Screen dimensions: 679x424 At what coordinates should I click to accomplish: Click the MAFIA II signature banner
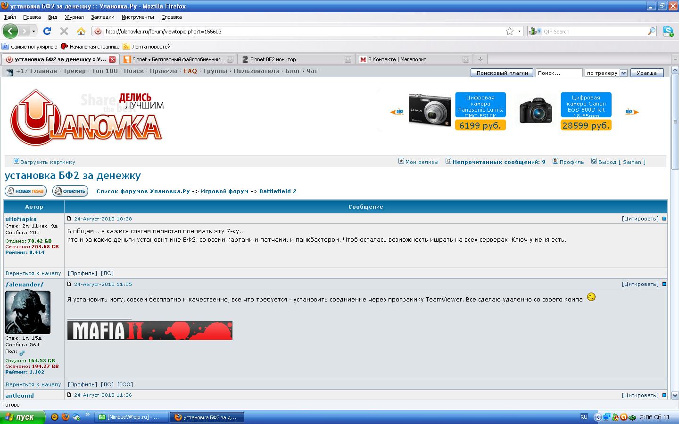tap(150, 331)
